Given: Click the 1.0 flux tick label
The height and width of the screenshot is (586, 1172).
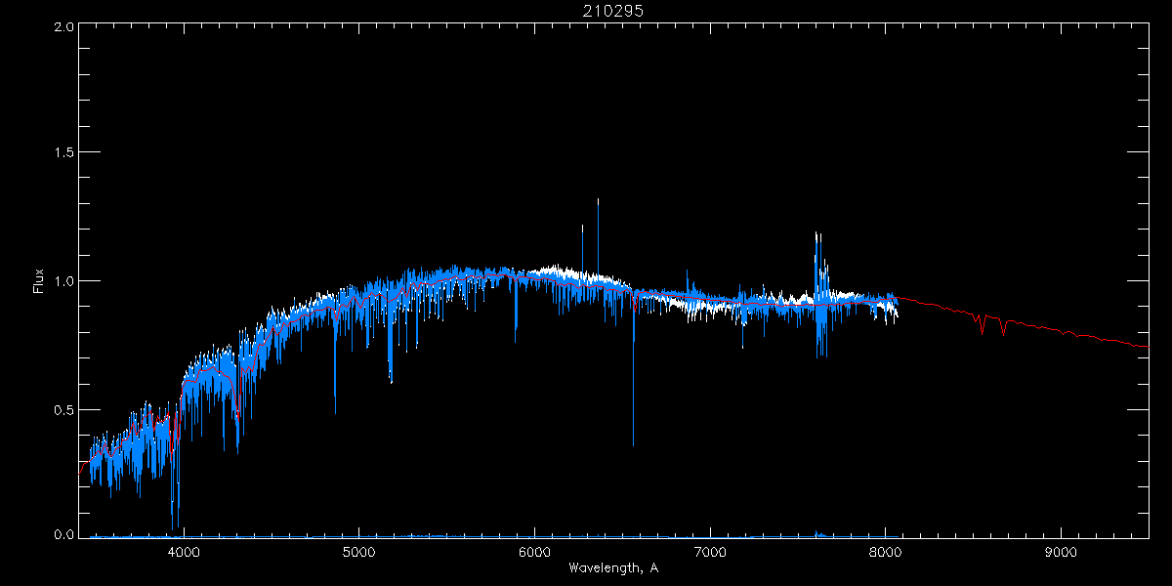Looking at the screenshot, I should 63,281.
